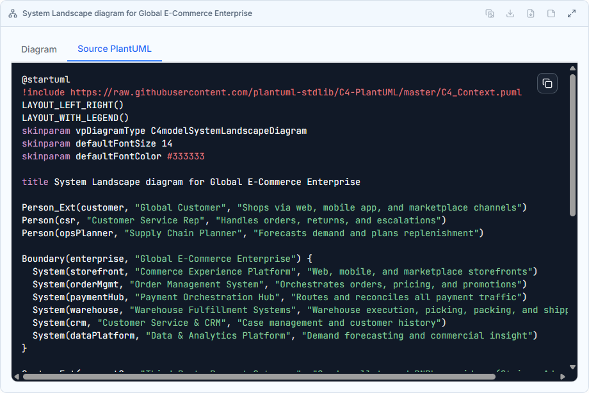Click the '!include' GitHub URL line

coord(271,92)
